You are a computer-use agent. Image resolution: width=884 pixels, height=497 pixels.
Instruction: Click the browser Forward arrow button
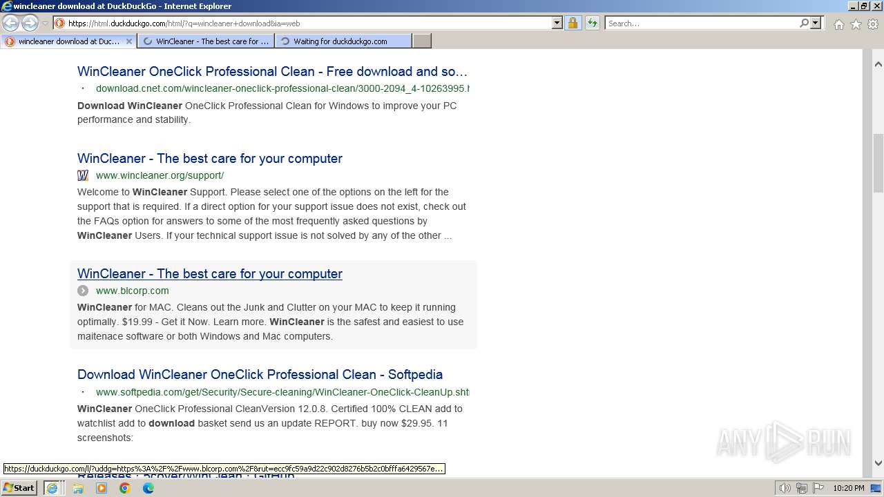[x=29, y=23]
